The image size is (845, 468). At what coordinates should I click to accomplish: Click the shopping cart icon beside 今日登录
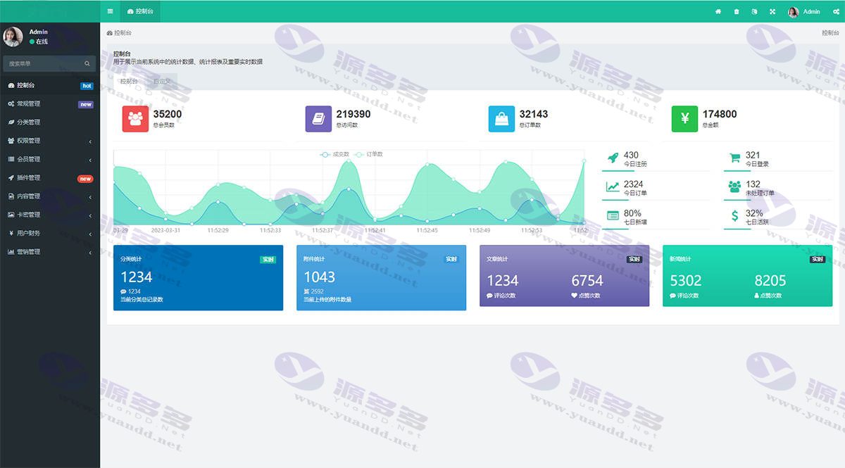[x=734, y=158]
